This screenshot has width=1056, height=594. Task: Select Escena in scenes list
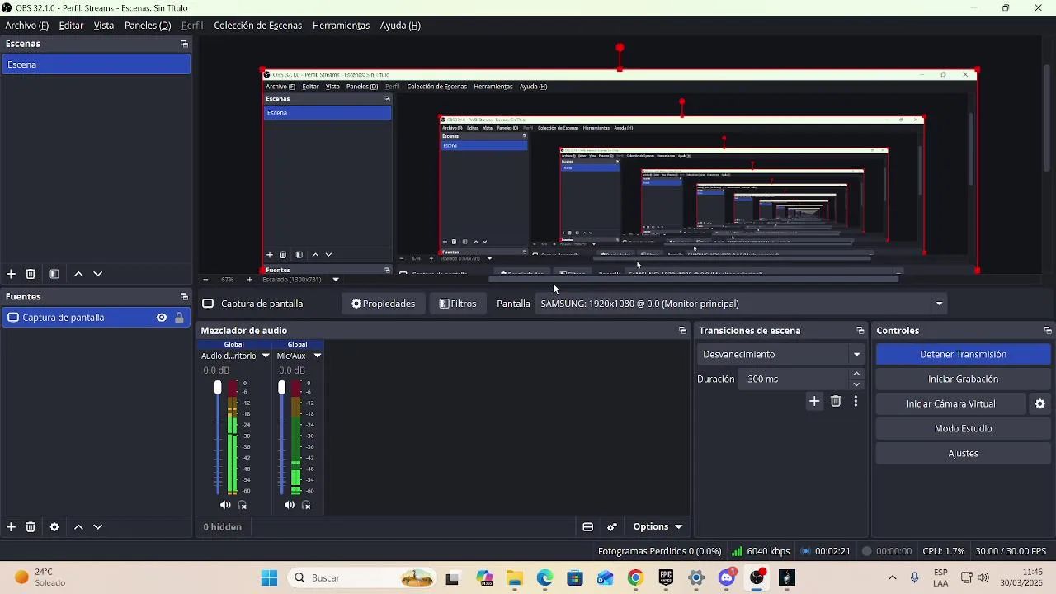click(96, 64)
